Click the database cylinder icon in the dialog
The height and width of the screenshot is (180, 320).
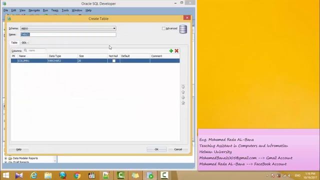click(x=183, y=29)
